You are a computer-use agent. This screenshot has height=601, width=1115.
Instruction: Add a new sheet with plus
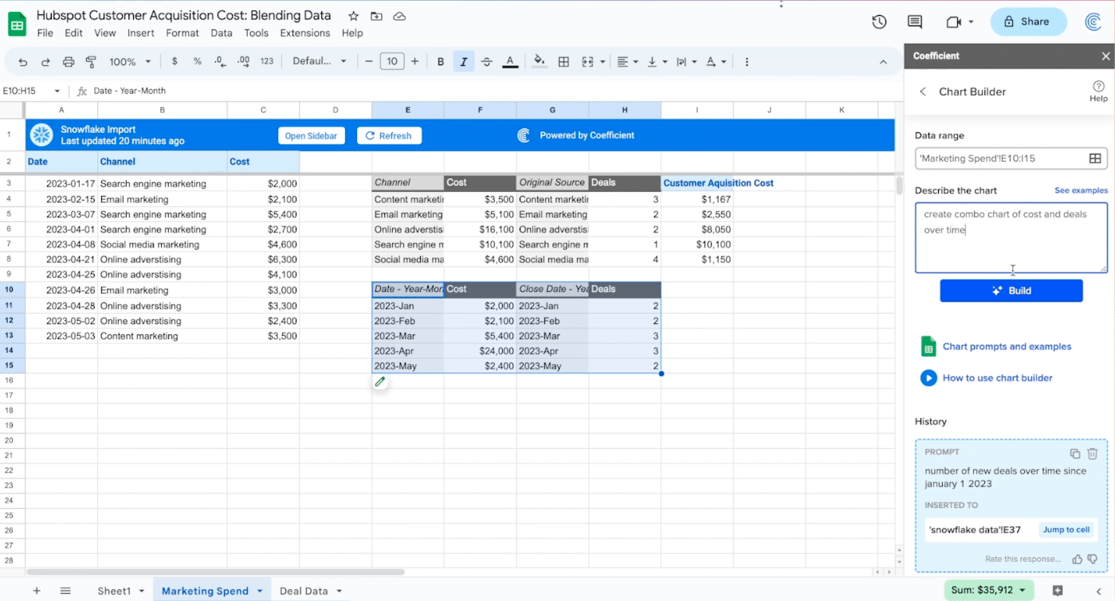[x=37, y=591]
